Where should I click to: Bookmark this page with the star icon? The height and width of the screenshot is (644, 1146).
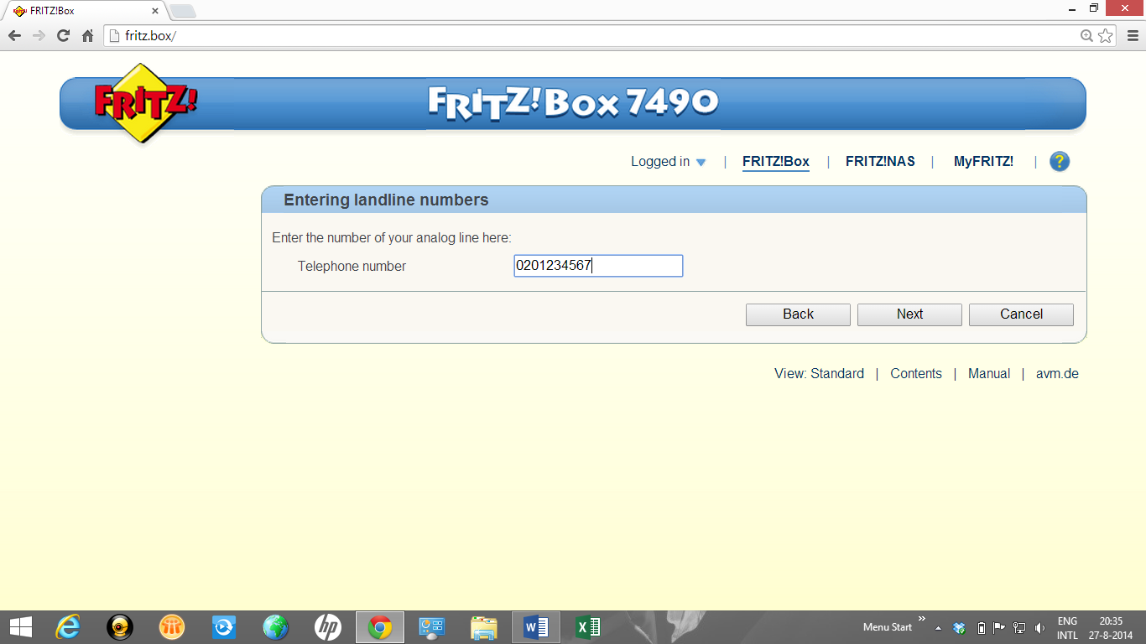pos(1106,36)
